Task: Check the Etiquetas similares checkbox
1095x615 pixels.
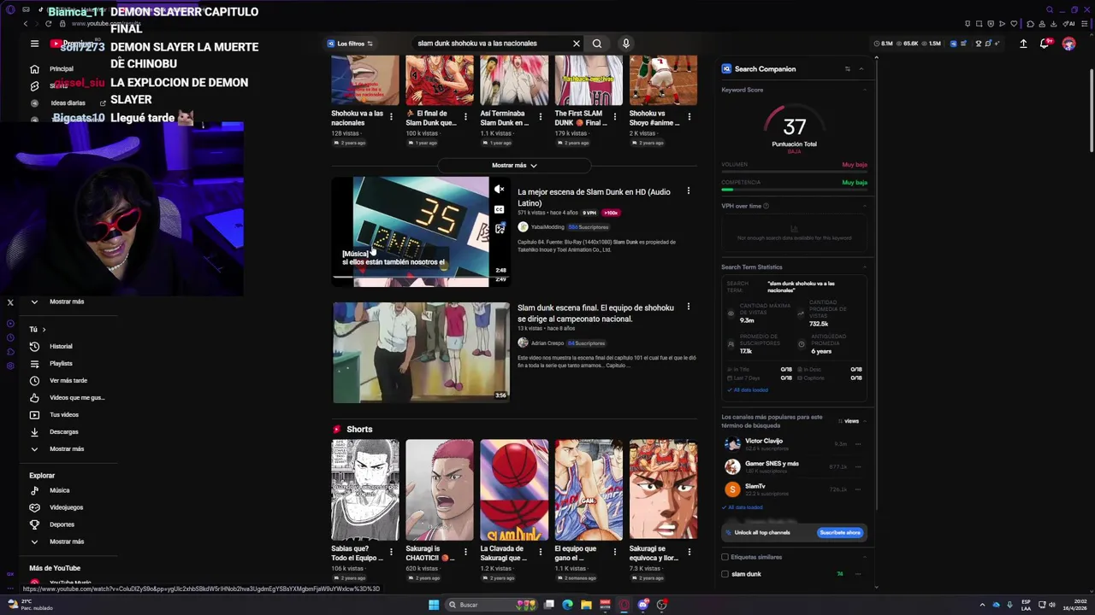Action: [x=725, y=557]
